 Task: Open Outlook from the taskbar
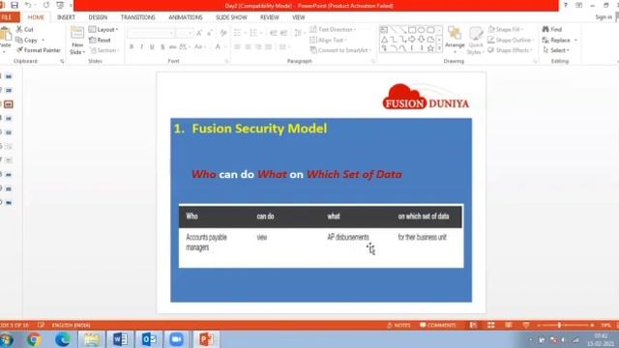(149, 339)
